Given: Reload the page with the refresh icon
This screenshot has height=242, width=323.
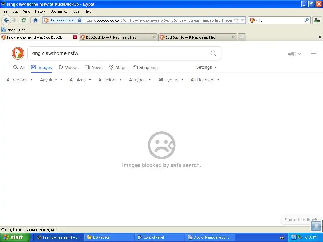Looking at the screenshot, I should [x=24, y=20].
